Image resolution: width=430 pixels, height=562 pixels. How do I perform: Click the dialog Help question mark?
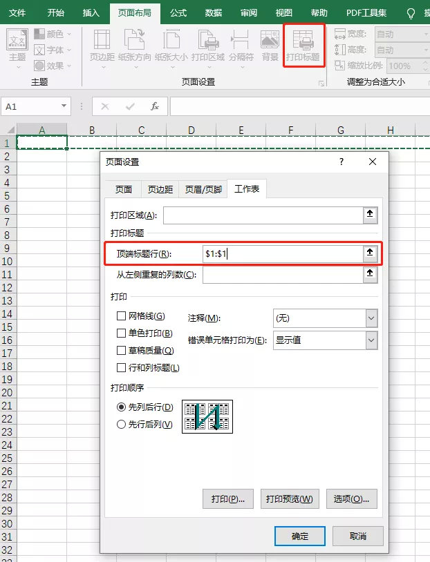coord(342,162)
